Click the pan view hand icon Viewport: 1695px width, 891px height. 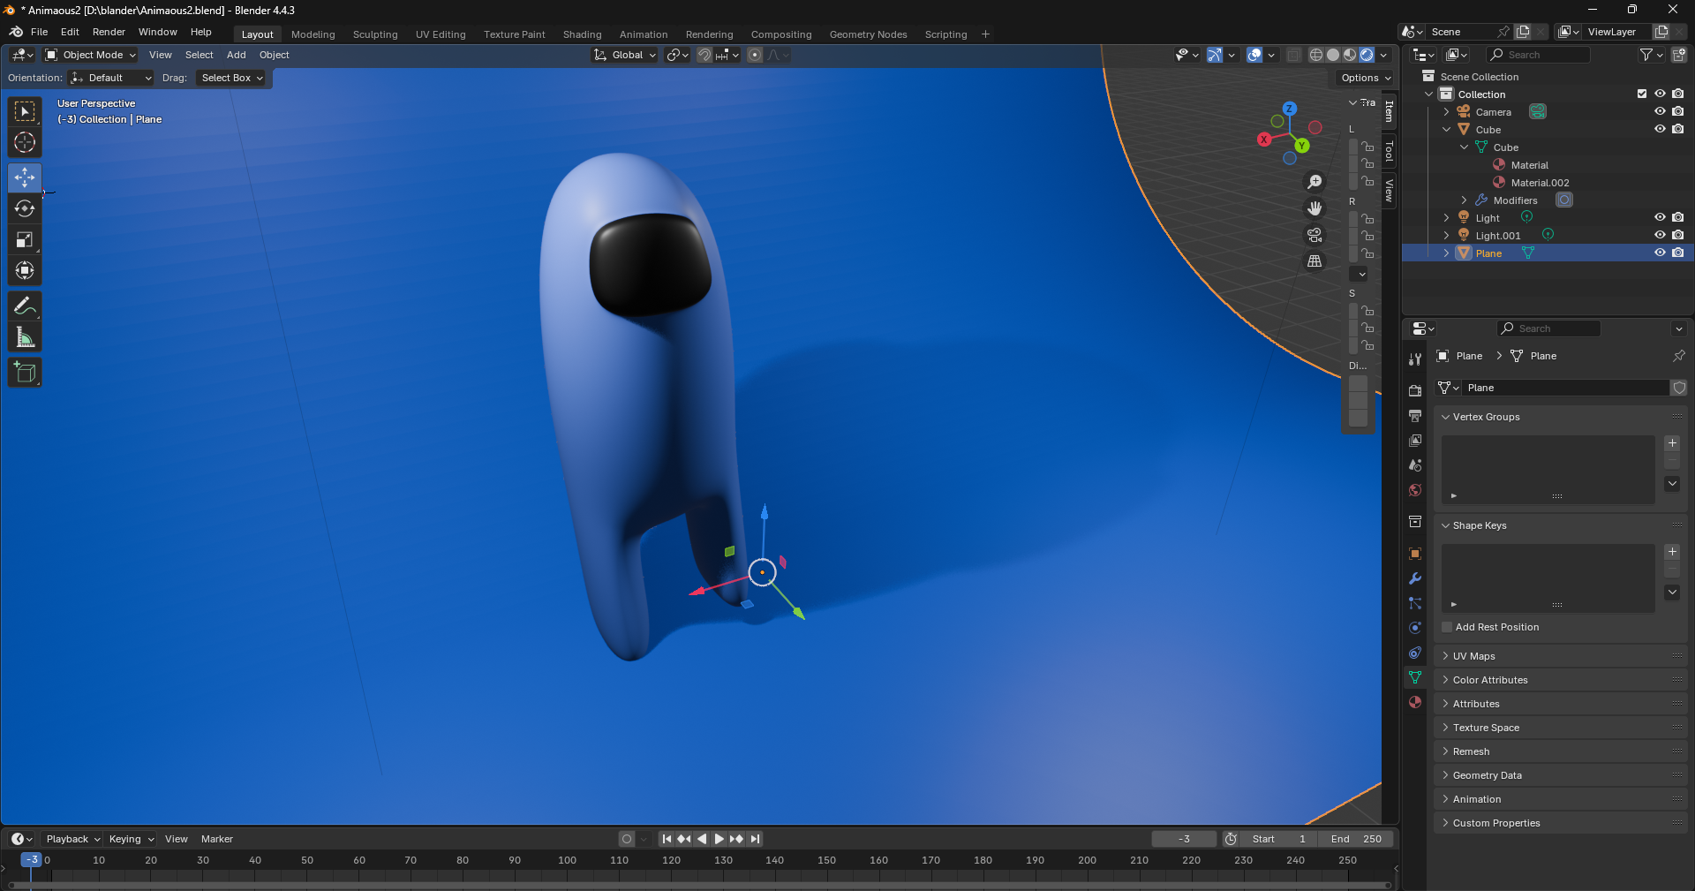(1315, 208)
